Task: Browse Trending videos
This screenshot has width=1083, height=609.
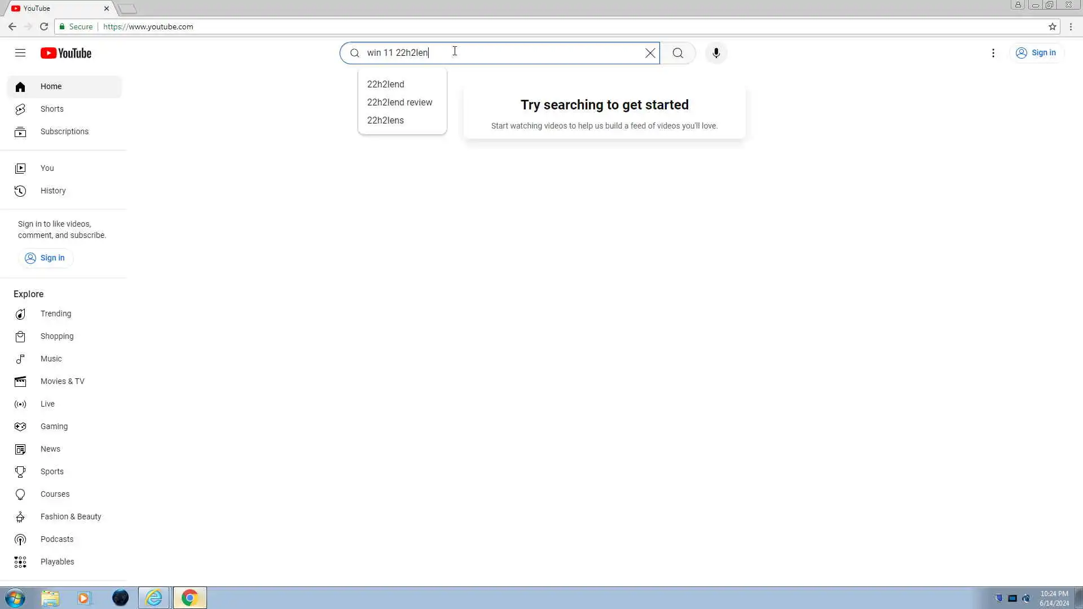Action: point(55,314)
